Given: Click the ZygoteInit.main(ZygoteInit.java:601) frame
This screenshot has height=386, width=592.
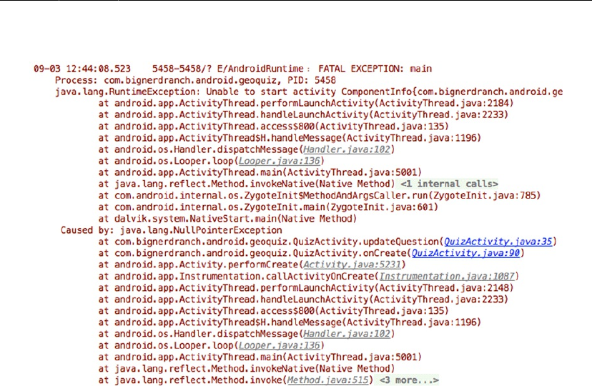Looking at the screenshot, I should tap(268, 207).
